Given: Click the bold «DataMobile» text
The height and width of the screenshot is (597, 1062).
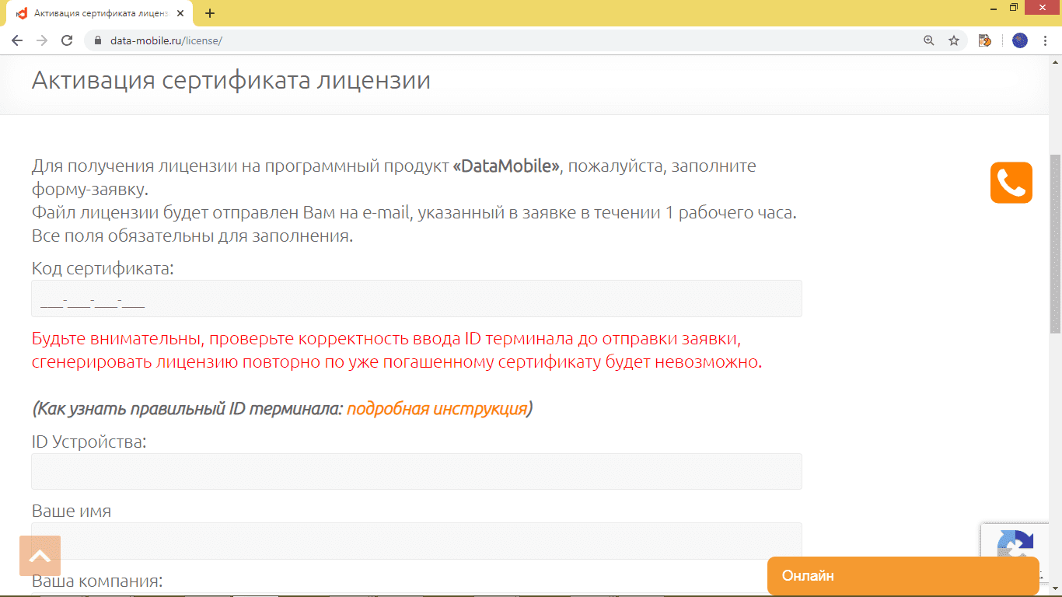Looking at the screenshot, I should coord(506,166).
